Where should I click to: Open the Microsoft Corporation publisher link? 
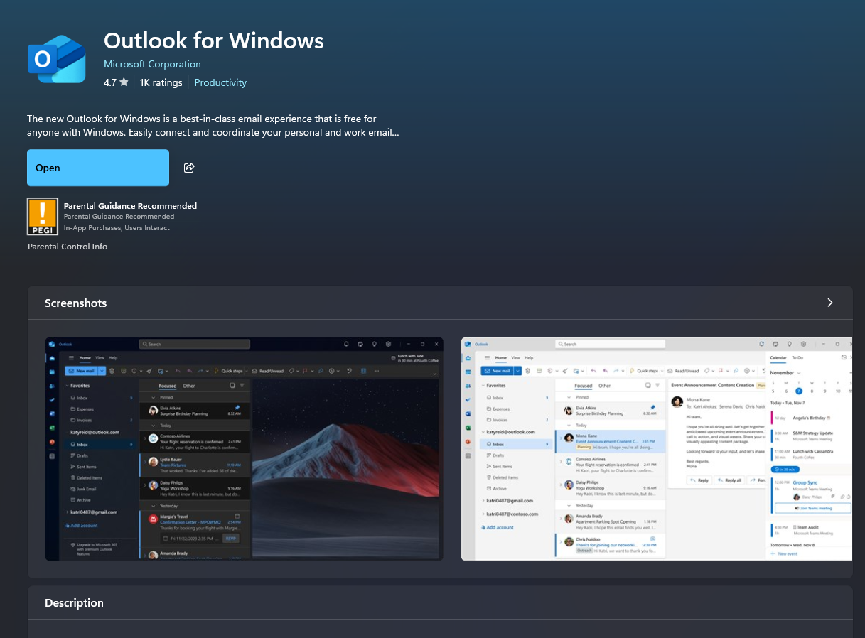coord(152,64)
